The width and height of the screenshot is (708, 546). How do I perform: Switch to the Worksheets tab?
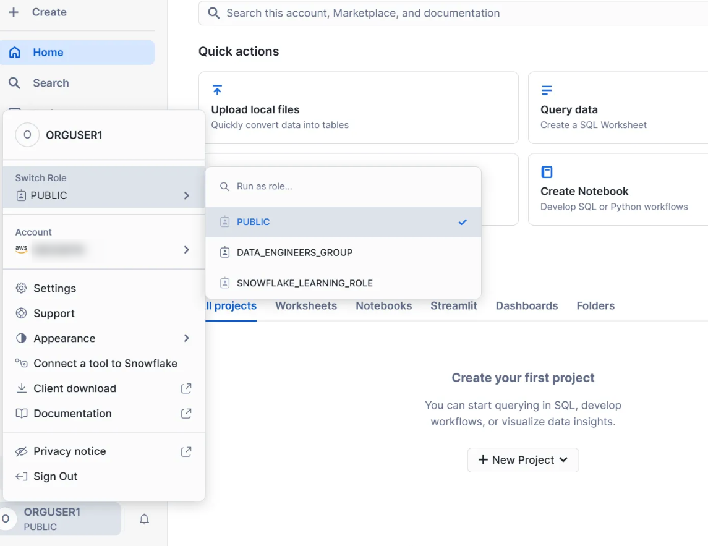coord(306,305)
